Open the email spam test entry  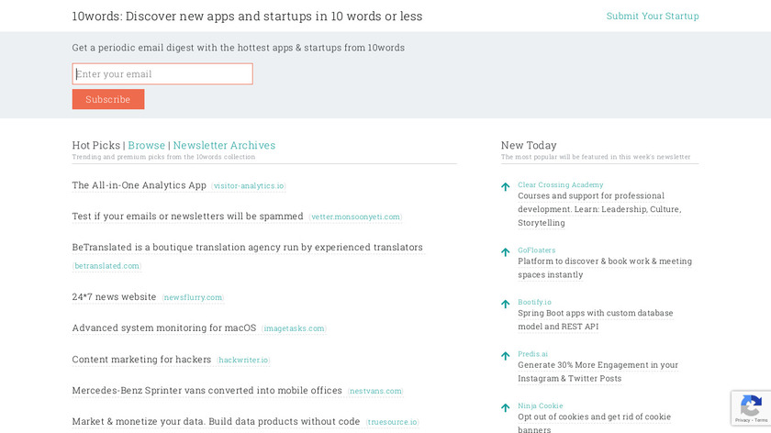point(188,216)
